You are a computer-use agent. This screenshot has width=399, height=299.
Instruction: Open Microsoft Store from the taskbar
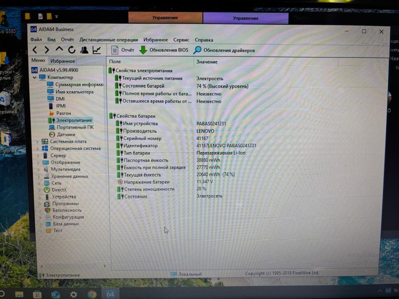coord(37,294)
